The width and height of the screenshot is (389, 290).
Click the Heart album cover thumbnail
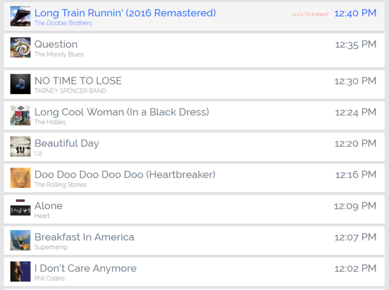coord(20,209)
